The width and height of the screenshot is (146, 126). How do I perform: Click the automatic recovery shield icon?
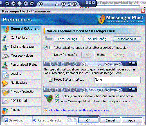(x=49, y=98)
